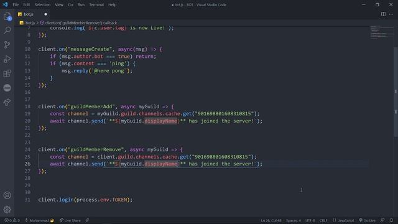Click the VS Code logo icon
The width and height of the screenshot is (398, 224).
point(5,4)
